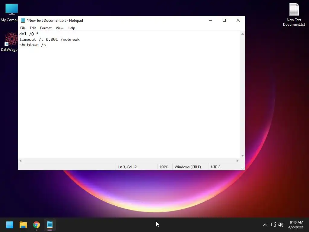This screenshot has height=232, width=309.
Task: Open the Windows Start menu
Action: coord(10,225)
